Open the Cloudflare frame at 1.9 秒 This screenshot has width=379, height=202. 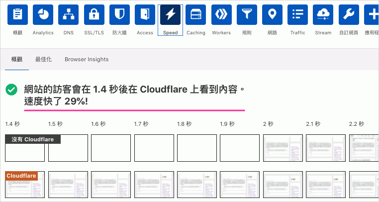click(240, 185)
